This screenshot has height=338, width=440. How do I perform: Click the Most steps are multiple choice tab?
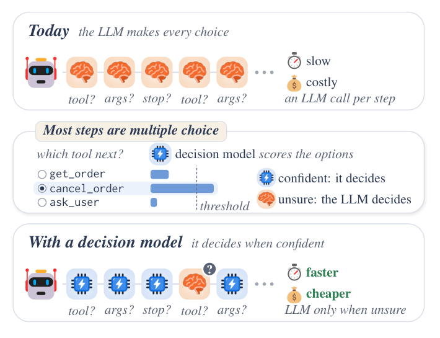[131, 131]
